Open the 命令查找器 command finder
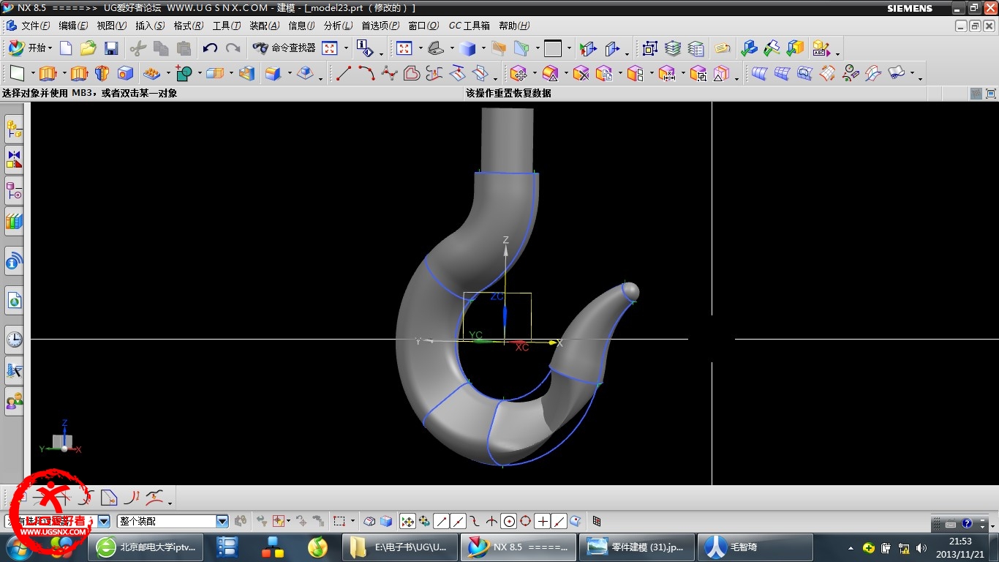 click(284, 48)
